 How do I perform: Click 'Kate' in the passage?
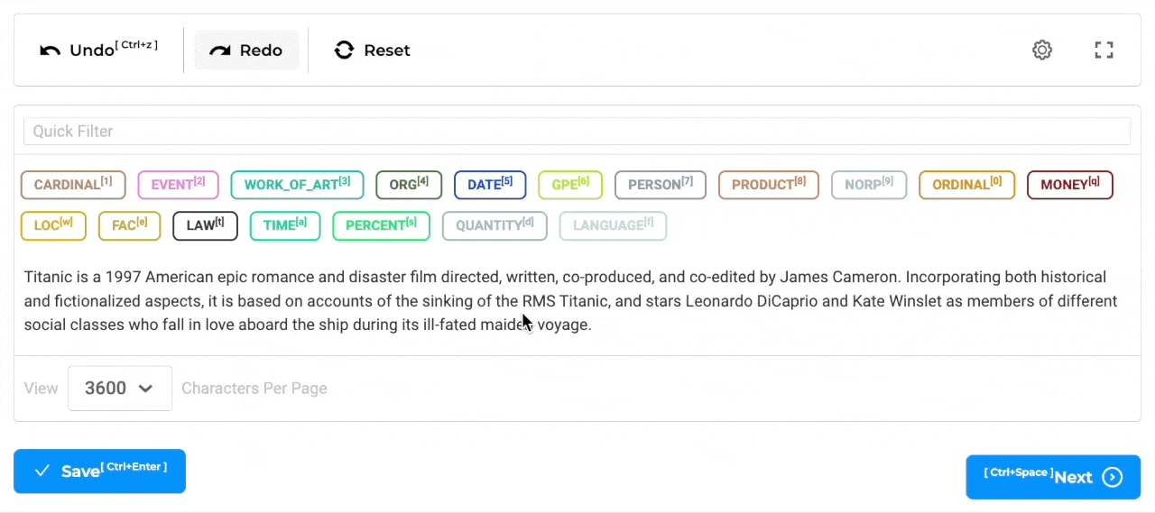[868, 301]
